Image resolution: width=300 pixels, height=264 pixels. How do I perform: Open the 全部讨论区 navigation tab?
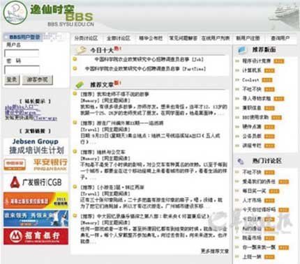coord(118,38)
